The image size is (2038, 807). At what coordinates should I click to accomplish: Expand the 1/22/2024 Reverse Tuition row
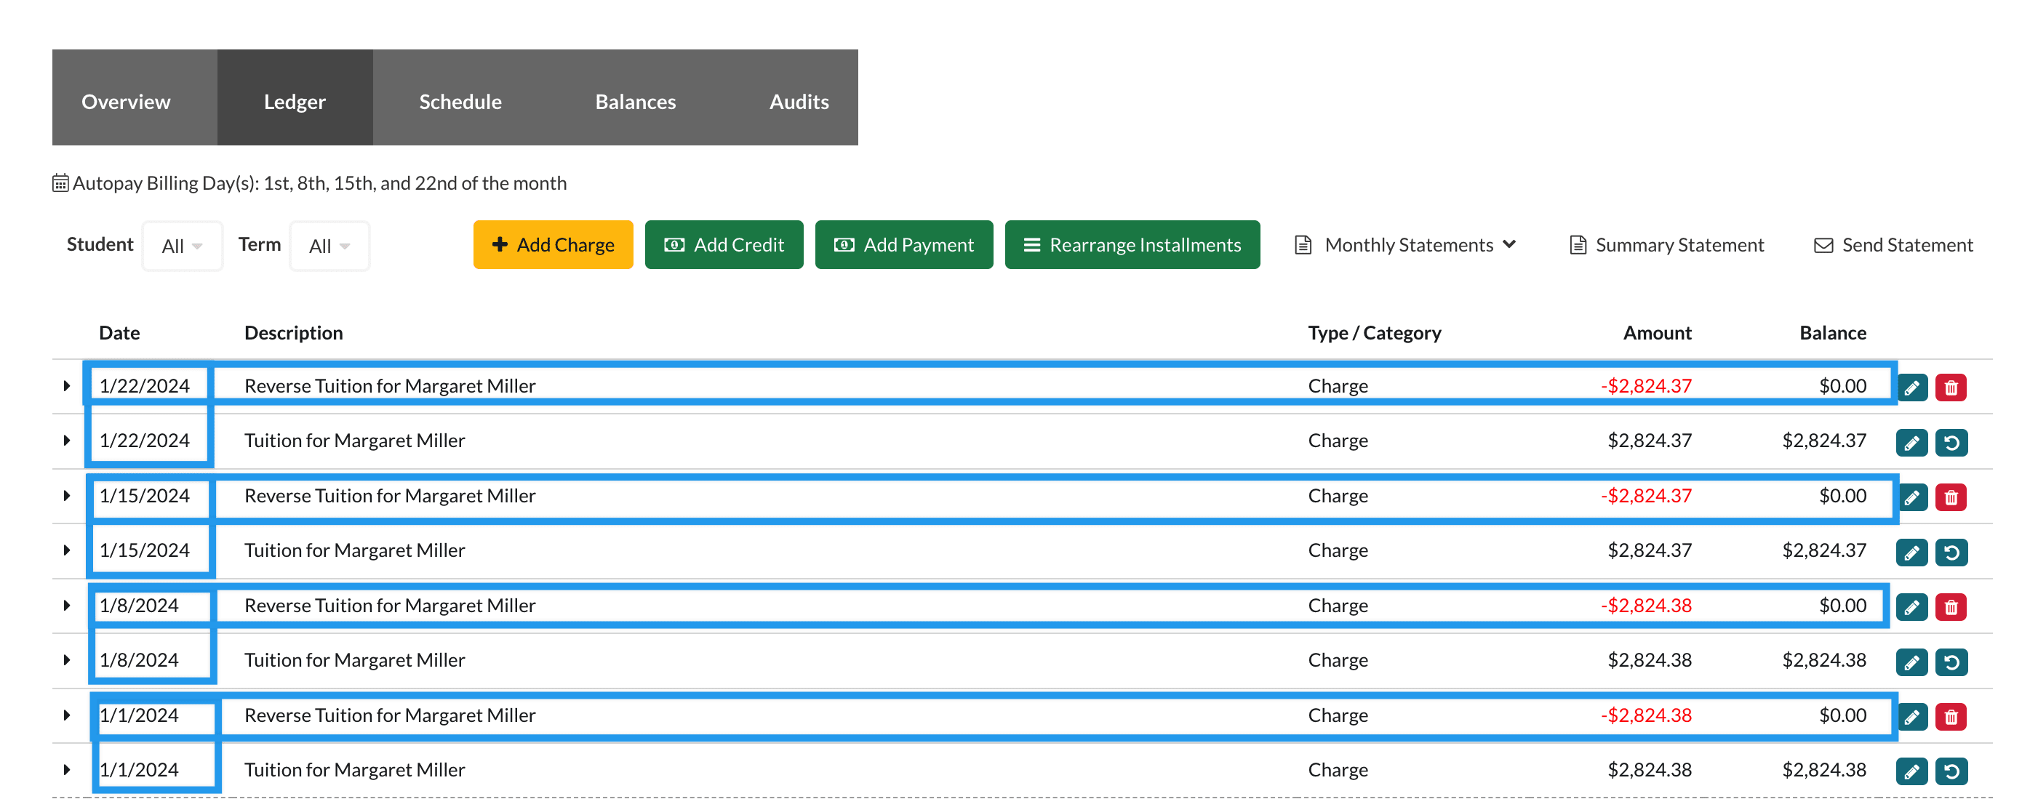click(x=66, y=386)
